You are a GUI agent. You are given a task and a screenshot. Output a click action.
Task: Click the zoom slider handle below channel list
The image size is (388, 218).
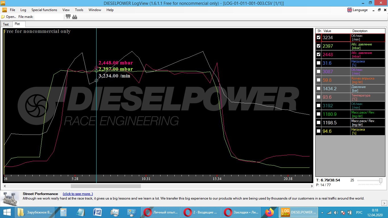(x=381, y=181)
